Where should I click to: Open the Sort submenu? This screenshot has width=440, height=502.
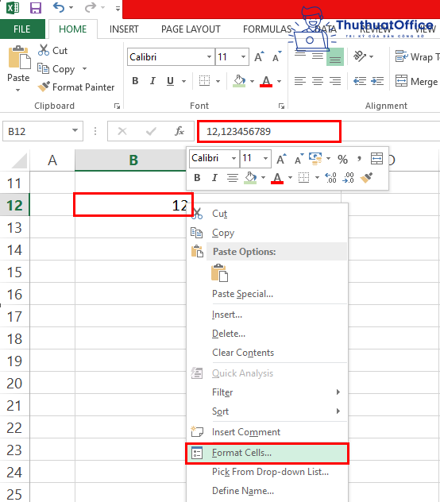[x=267, y=411]
